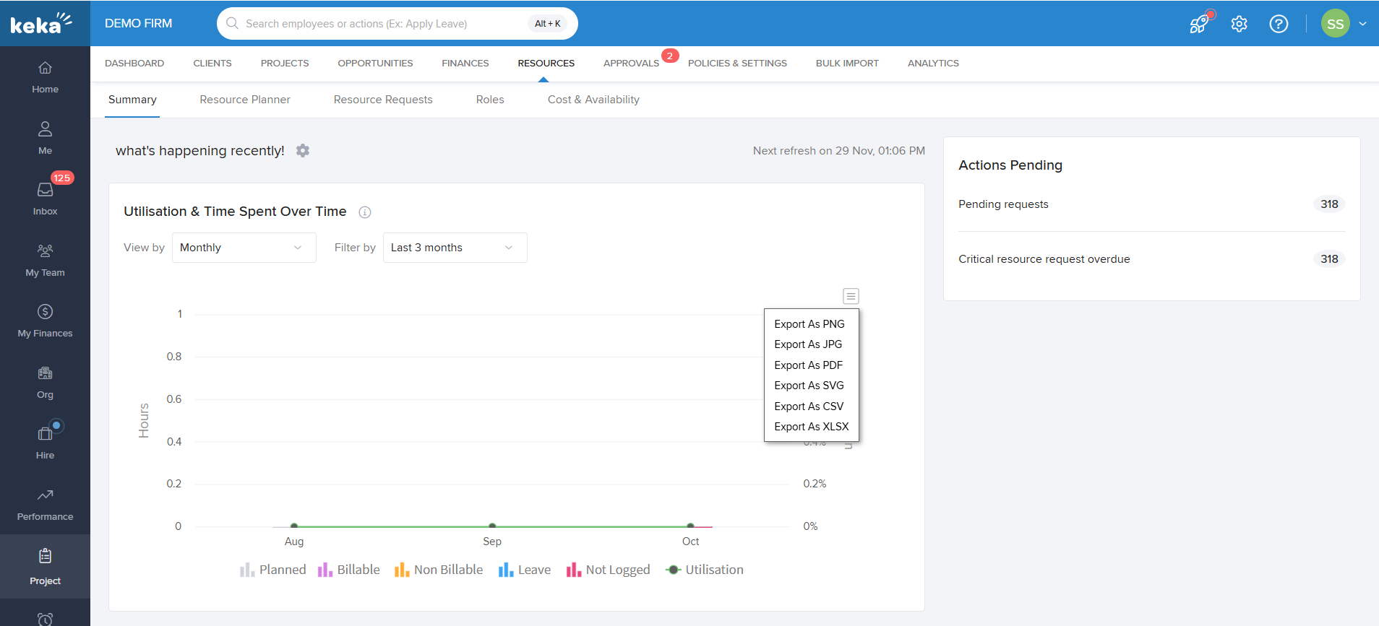
Task: Open Critical resource request overdue item
Action: point(1044,259)
